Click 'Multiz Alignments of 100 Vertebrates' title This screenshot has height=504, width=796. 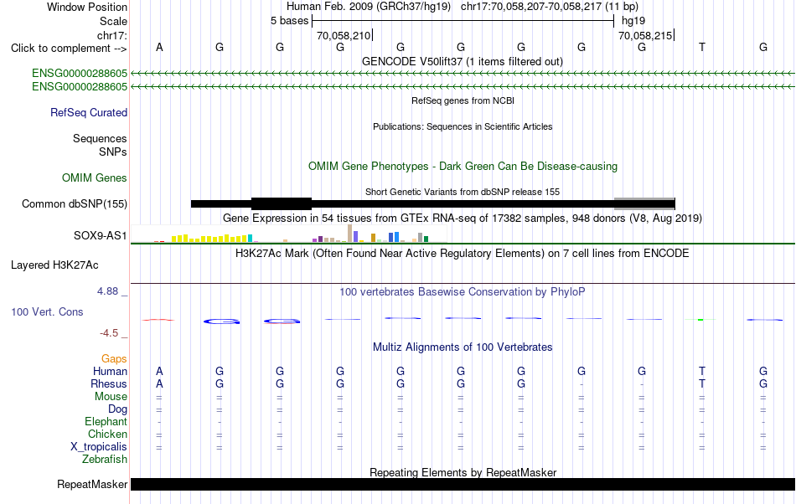463,347
